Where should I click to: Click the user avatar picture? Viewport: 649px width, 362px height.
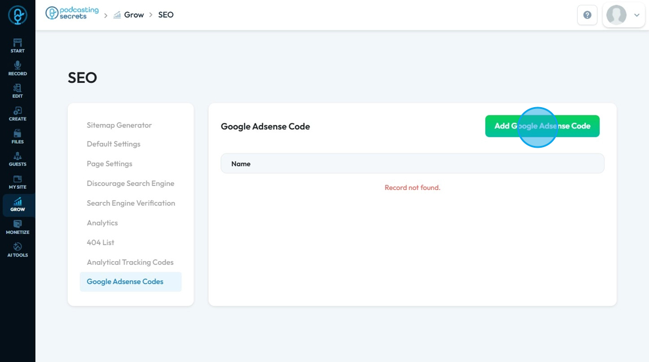pyautogui.click(x=616, y=15)
